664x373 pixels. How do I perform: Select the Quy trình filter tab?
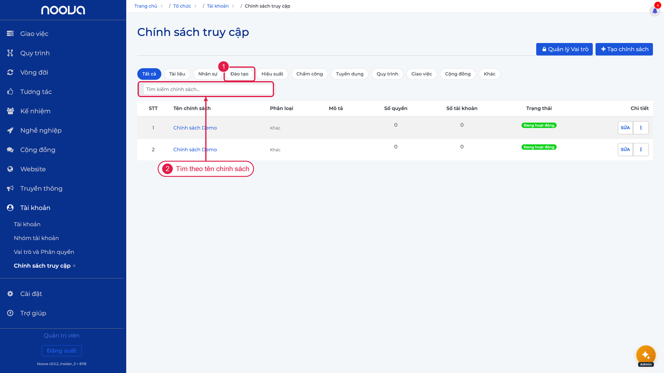click(x=387, y=74)
